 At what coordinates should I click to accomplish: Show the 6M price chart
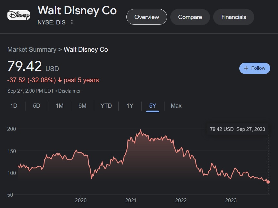[82, 106]
